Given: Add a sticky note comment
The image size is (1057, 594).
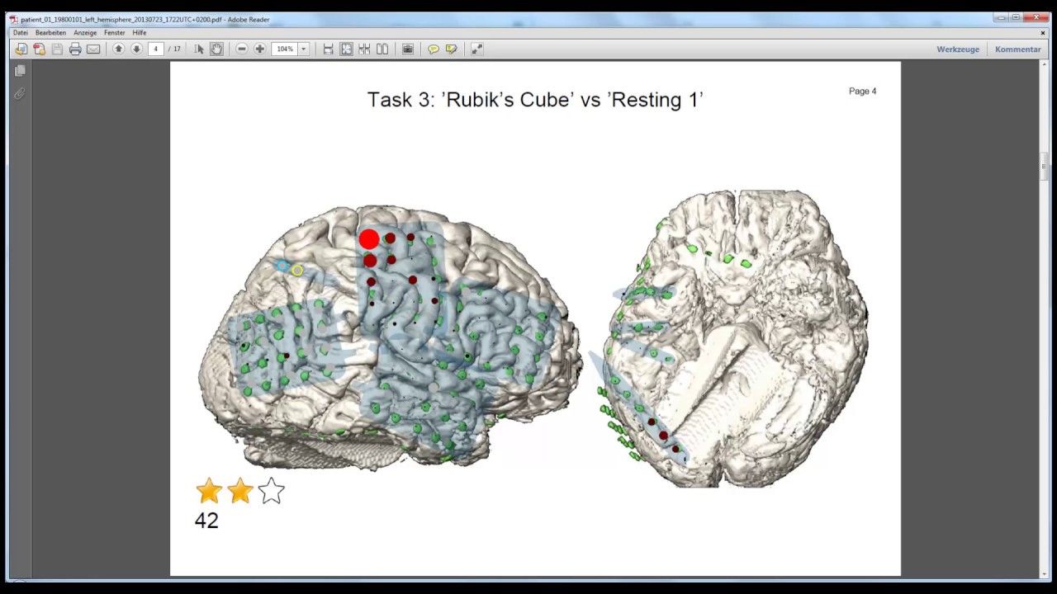Looking at the screenshot, I should tap(433, 49).
